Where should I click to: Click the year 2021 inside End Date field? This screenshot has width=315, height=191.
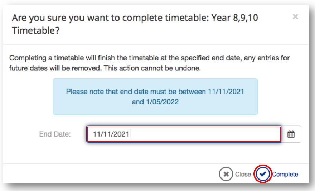click(122, 134)
